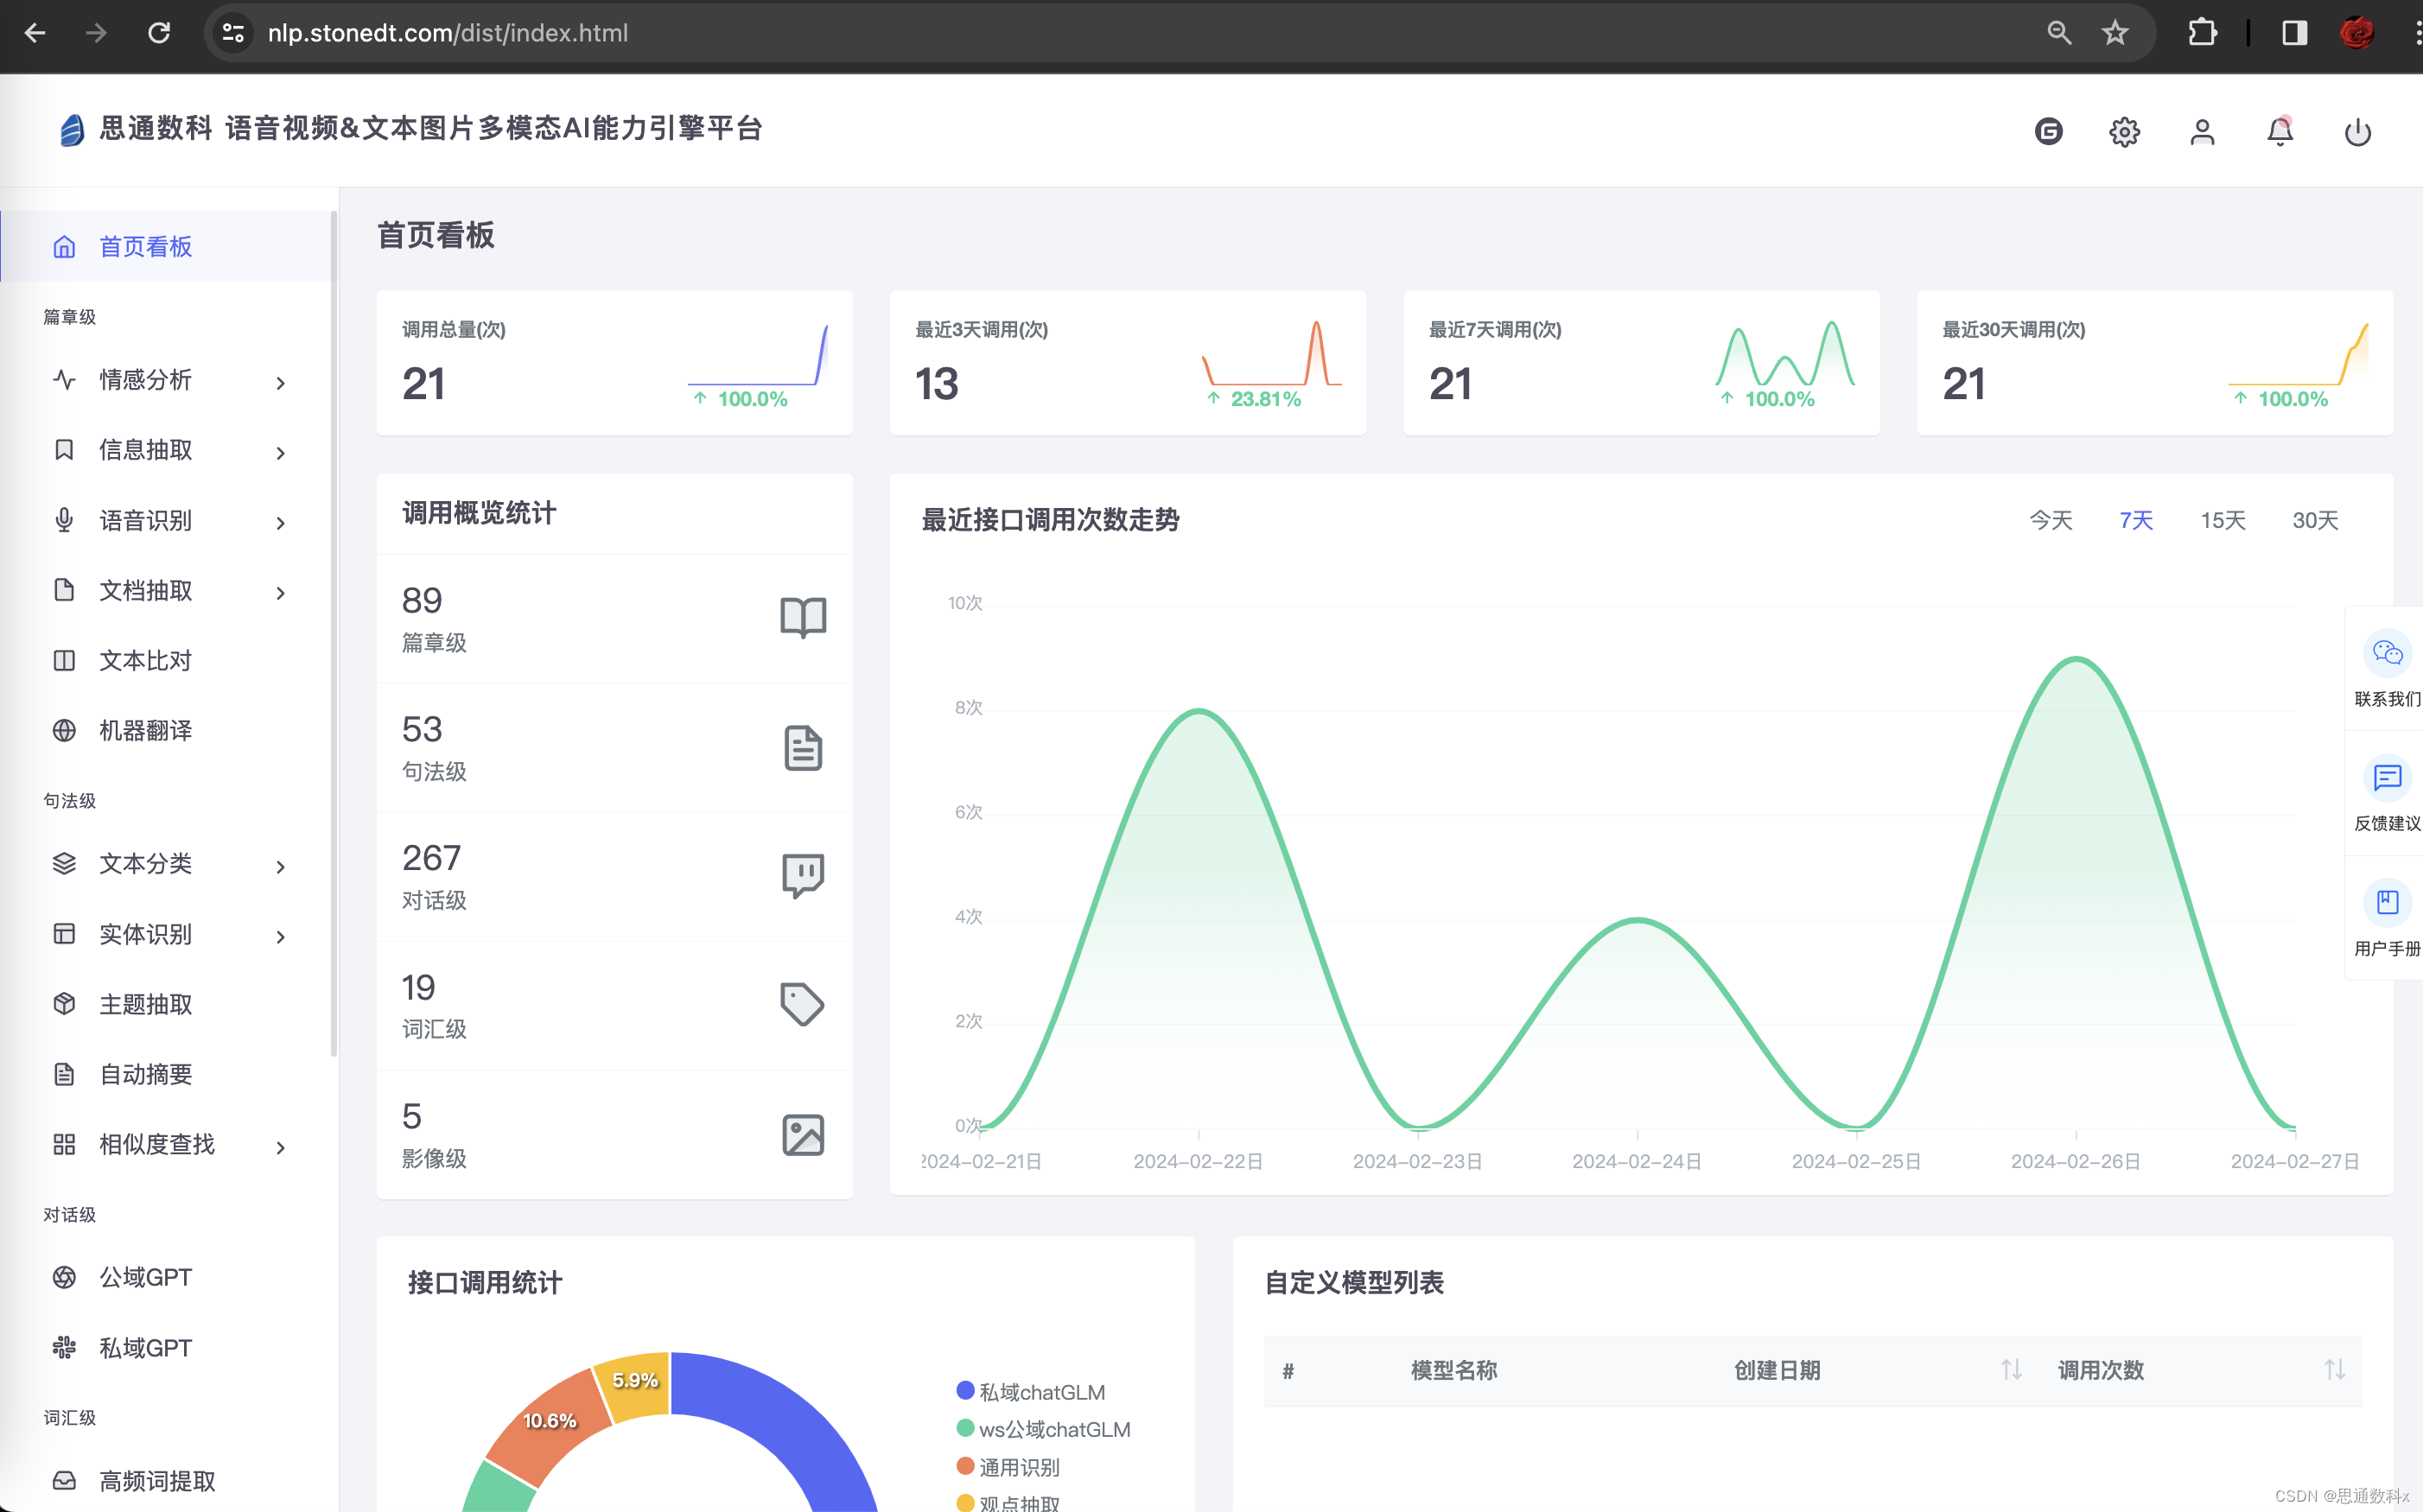Click the 最近30天调用(次) stat card
Image resolution: width=2423 pixels, height=1512 pixels.
[2154, 362]
